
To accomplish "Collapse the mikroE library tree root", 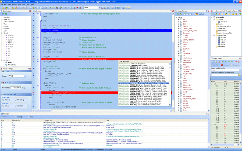I will point(176,17).
